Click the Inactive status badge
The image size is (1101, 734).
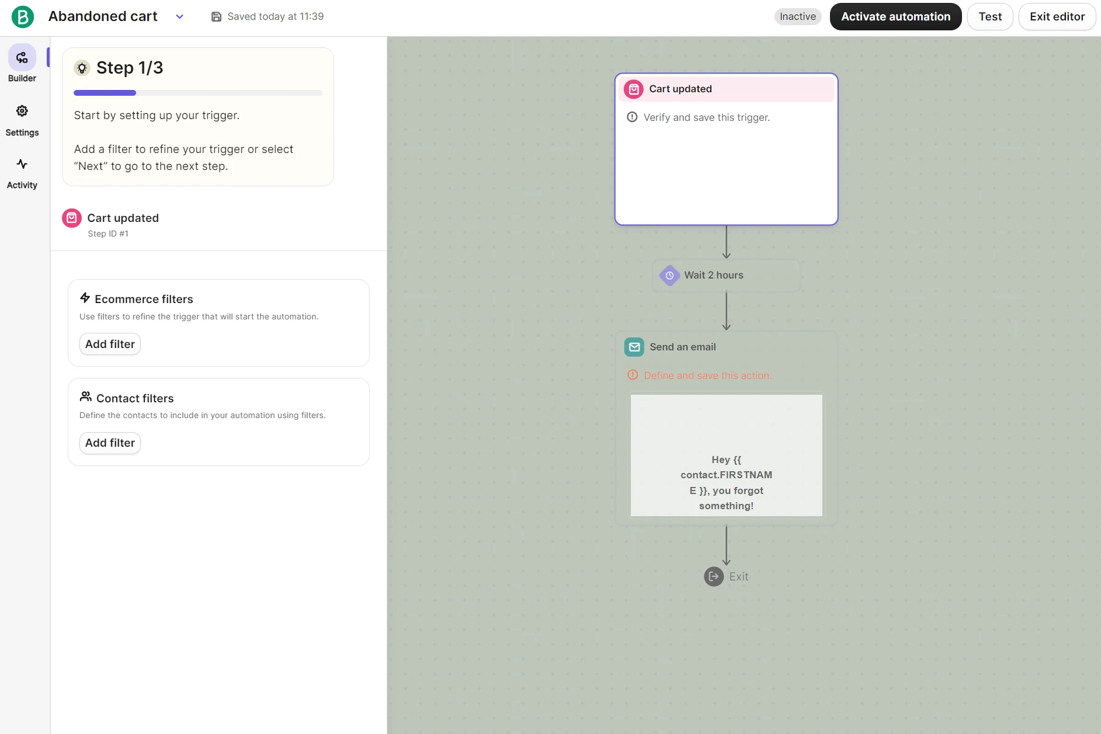click(x=798, y=17)
